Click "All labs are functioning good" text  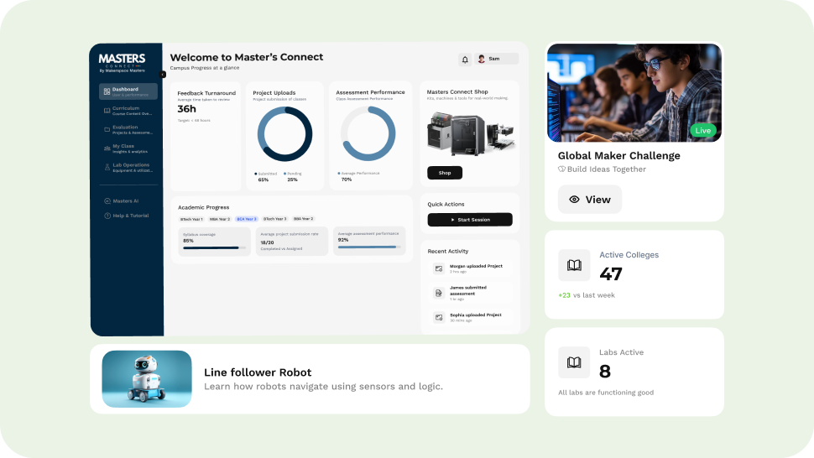[x=606, y=393]
